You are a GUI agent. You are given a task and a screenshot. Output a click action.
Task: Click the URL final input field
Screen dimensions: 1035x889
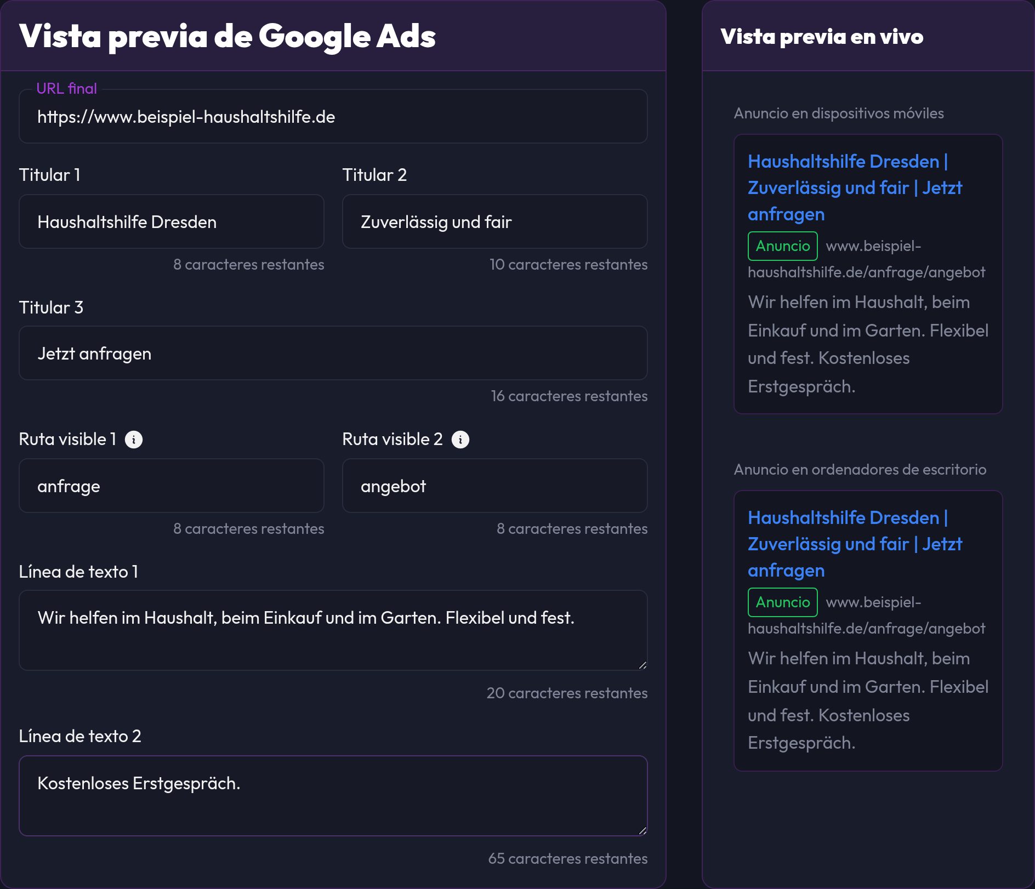click(333, 117)
